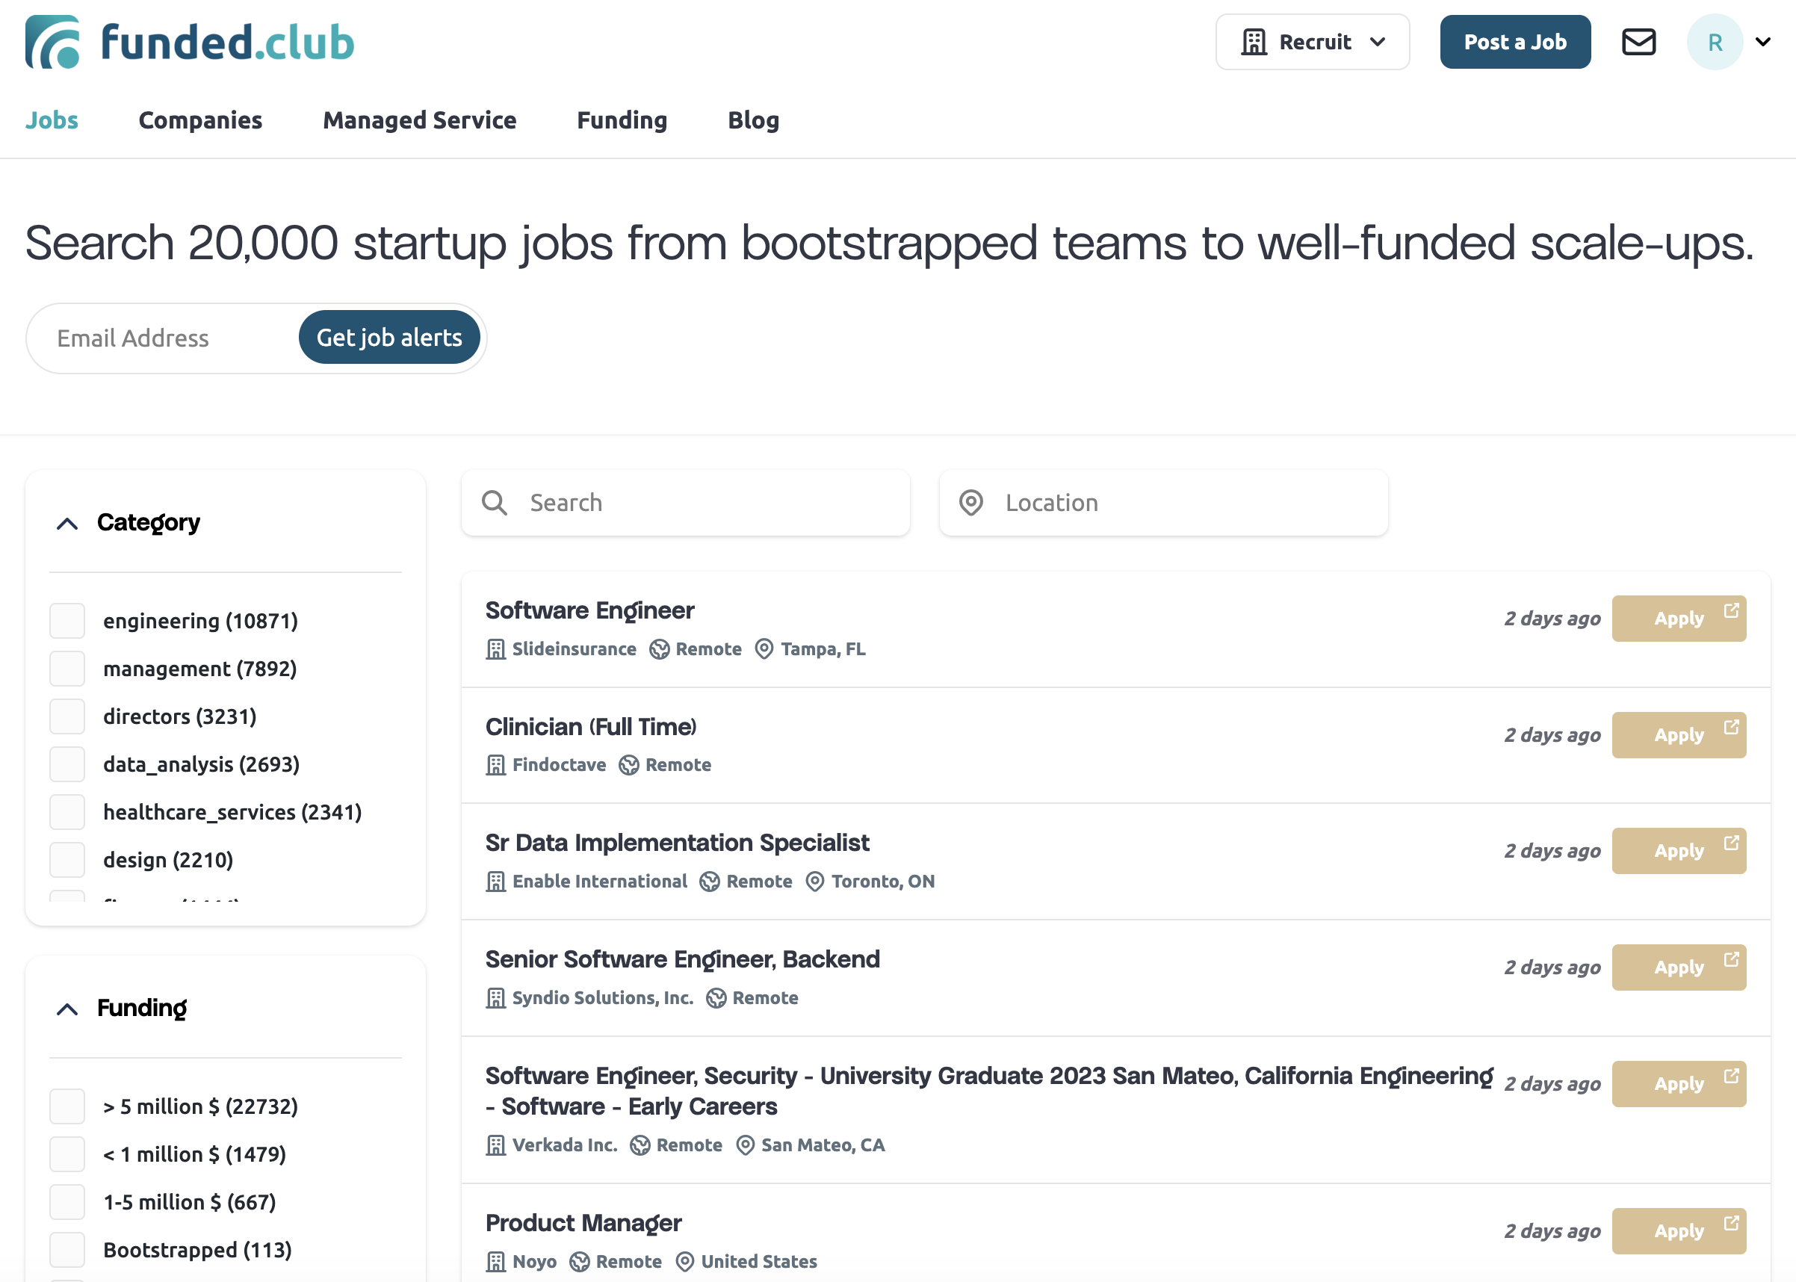Image resolution: width=1796 pixels, height=1282 pixels.
Task: Click the search magnifier icon
Action: [495, 503]
